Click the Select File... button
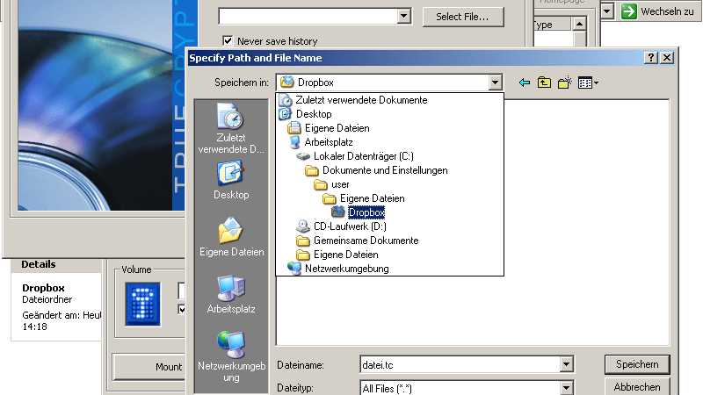Screen dimensions: 703x395 (463, 17)
